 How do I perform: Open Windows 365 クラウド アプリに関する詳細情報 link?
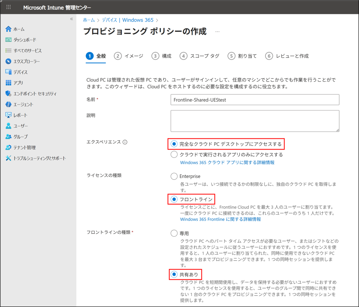[227, 163]
